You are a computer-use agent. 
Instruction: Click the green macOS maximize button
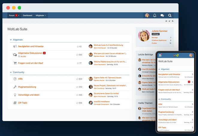(x=19, y=8)
